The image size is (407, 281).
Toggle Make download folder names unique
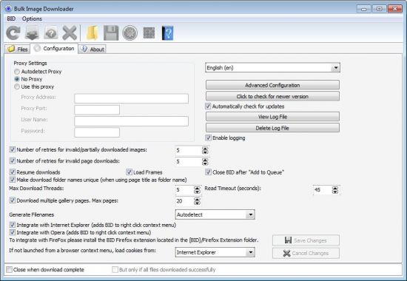point(12,180)
